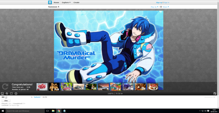
Task: Click the 'Congratulations!' message text
Action: tap(22, 84)
